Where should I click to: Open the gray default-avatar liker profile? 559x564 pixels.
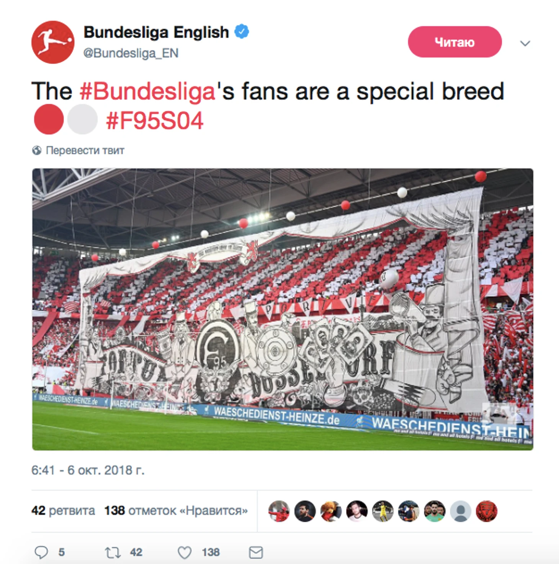(460, 511)
